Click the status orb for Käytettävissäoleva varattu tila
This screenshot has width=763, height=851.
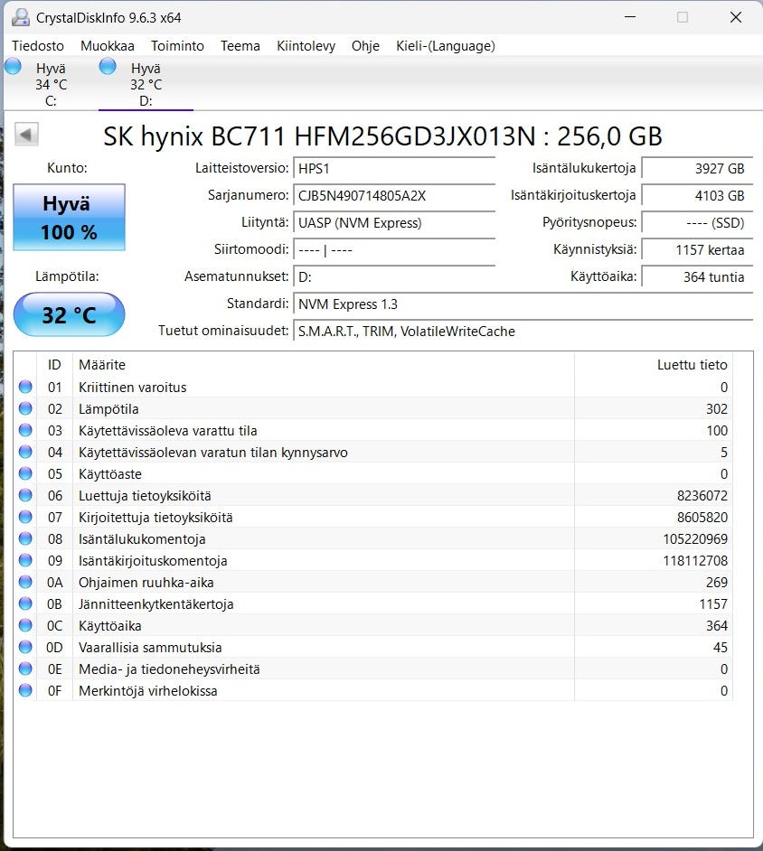[x=25, y=430]
